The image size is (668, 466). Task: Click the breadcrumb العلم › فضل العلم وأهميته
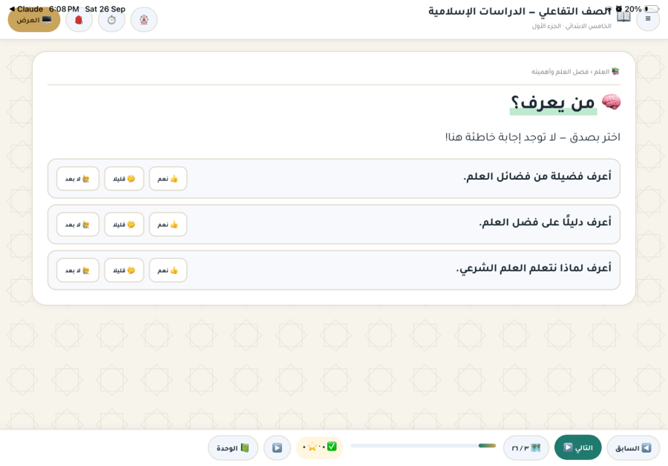pyautogui.click(x=575, y=71)
